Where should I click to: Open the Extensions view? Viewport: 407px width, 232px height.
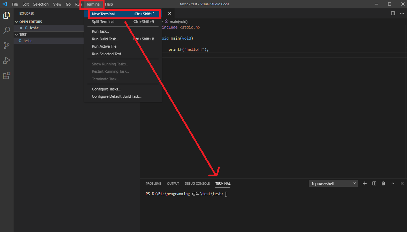click(7, 75)
